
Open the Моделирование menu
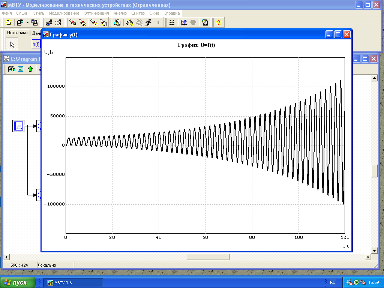[64, 13]
